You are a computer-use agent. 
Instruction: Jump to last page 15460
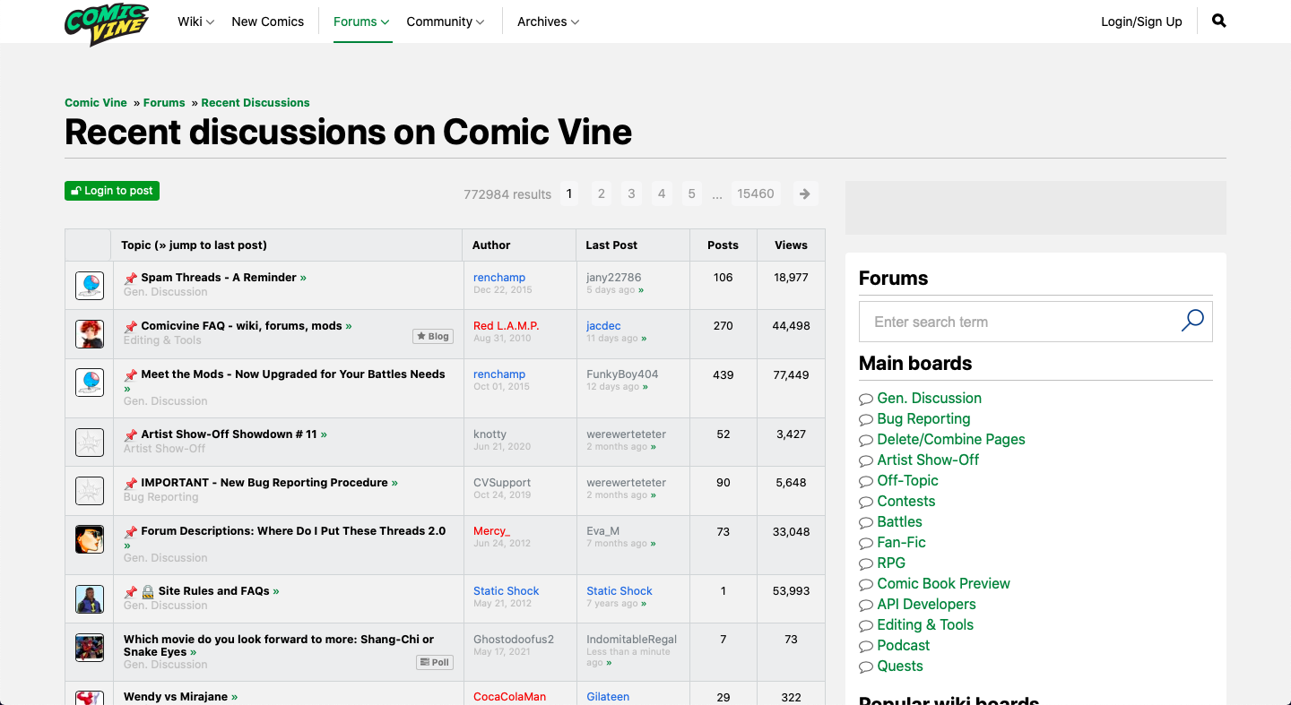[756, 193]
